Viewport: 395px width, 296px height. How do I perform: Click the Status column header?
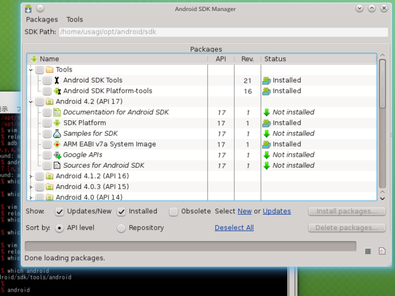point(319,59)
